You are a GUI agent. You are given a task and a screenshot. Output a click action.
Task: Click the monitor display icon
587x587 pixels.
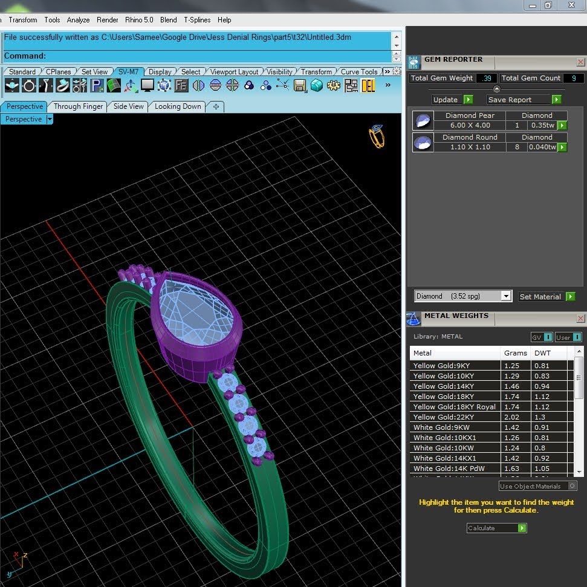tap(147, 86)
